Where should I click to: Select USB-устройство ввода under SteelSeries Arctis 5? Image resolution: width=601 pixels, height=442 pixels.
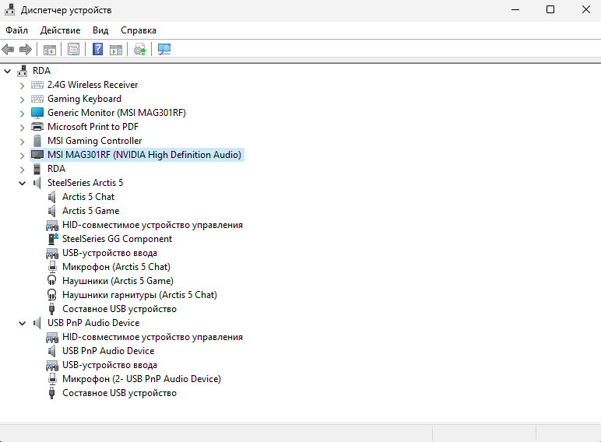click(x=110, y=253)
